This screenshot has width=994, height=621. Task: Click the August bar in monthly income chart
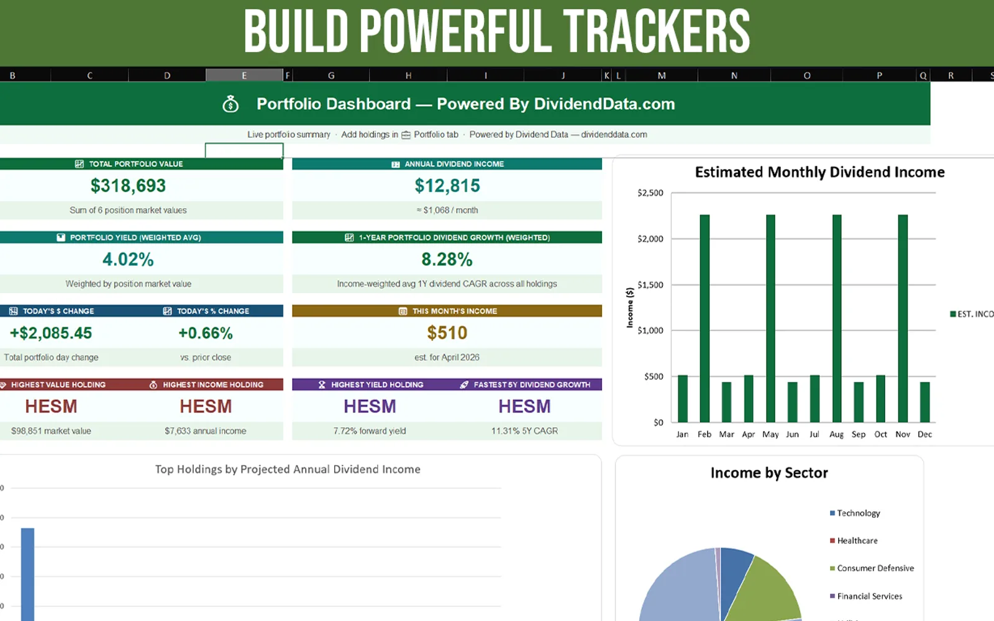pos(837,319)
